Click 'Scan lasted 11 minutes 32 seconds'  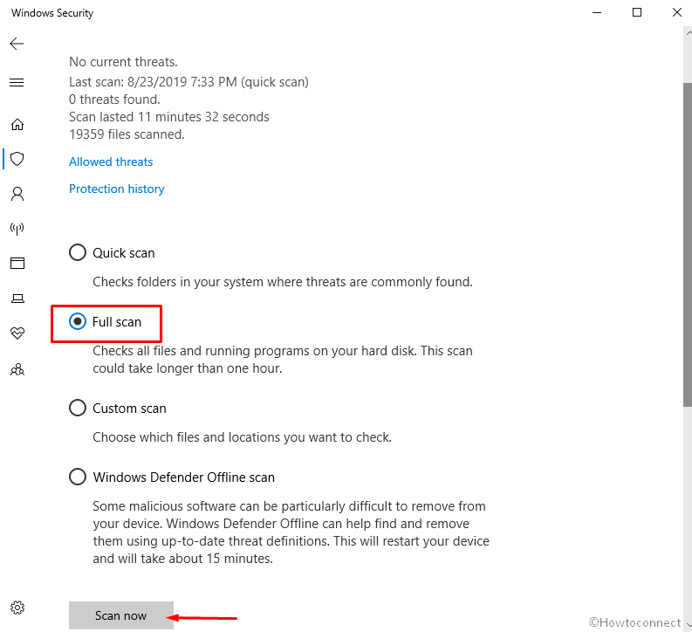(x=169, y=117)
